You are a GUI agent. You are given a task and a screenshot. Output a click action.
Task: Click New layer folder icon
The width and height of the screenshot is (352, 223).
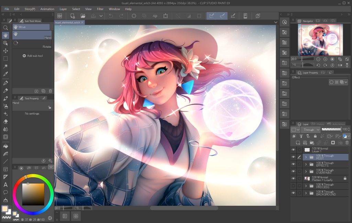(312, 142)
